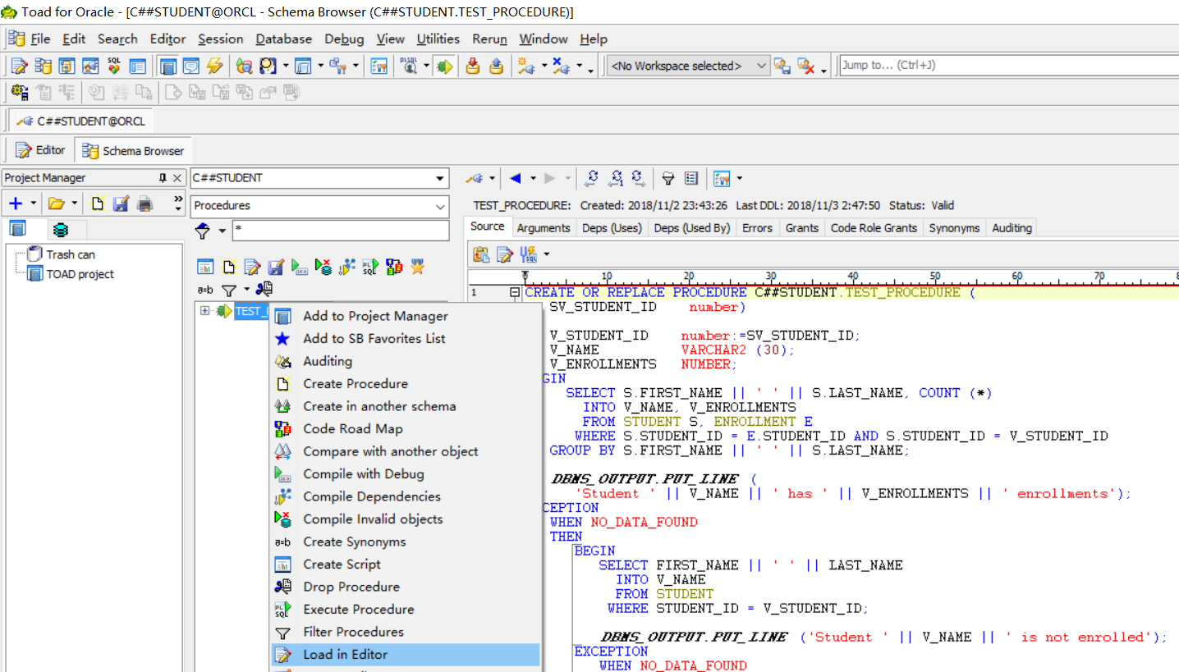Open the C##STUDENT schema dropdown
Image resolution: width=1179 pixels, height=672 pixels.
[441, 178]
